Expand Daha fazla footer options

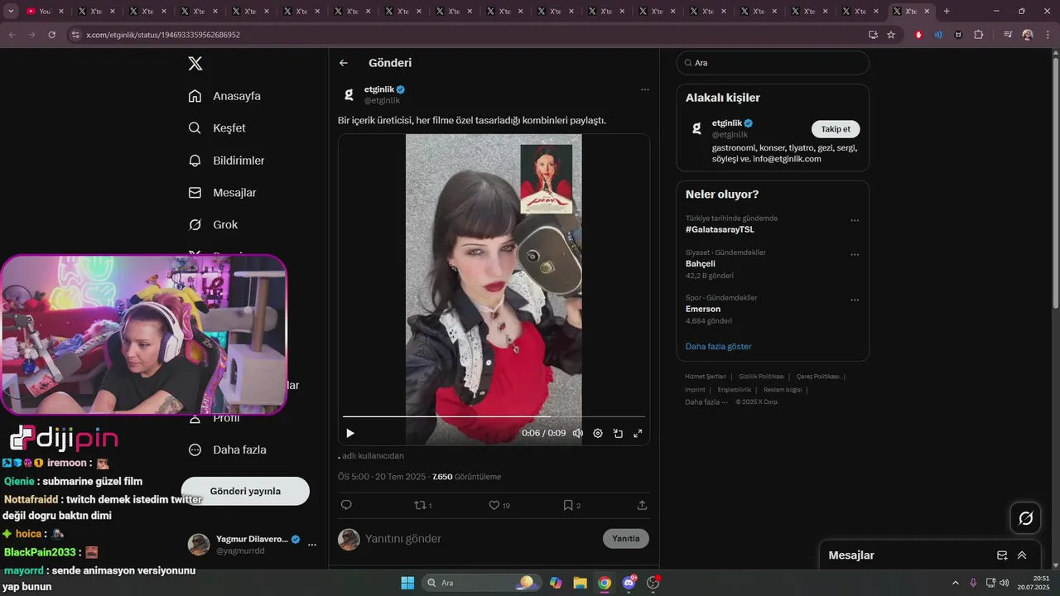pyautogui.click(x=706, y=402)
